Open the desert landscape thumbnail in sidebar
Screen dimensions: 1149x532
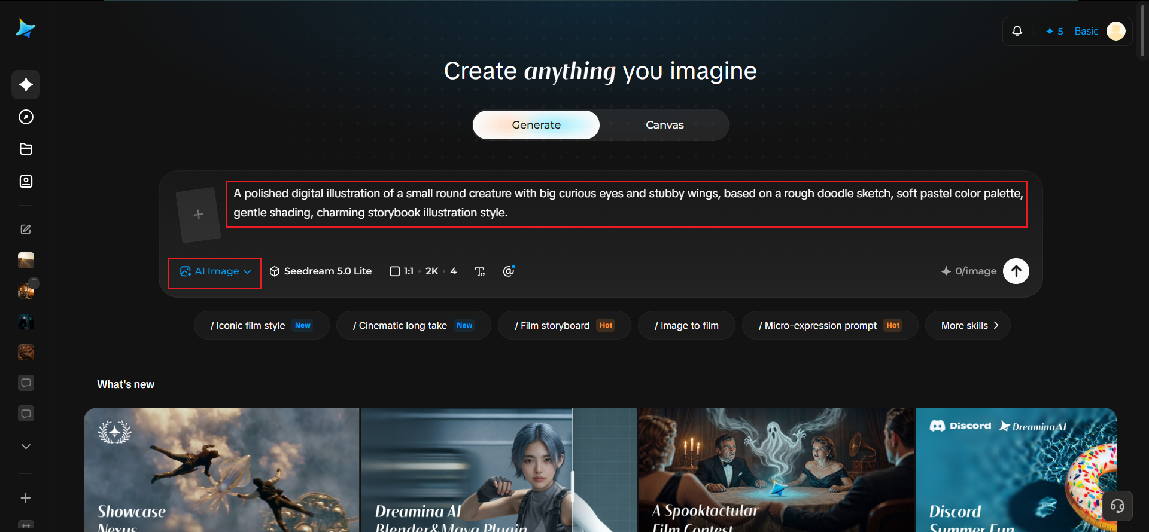point(26,260)
